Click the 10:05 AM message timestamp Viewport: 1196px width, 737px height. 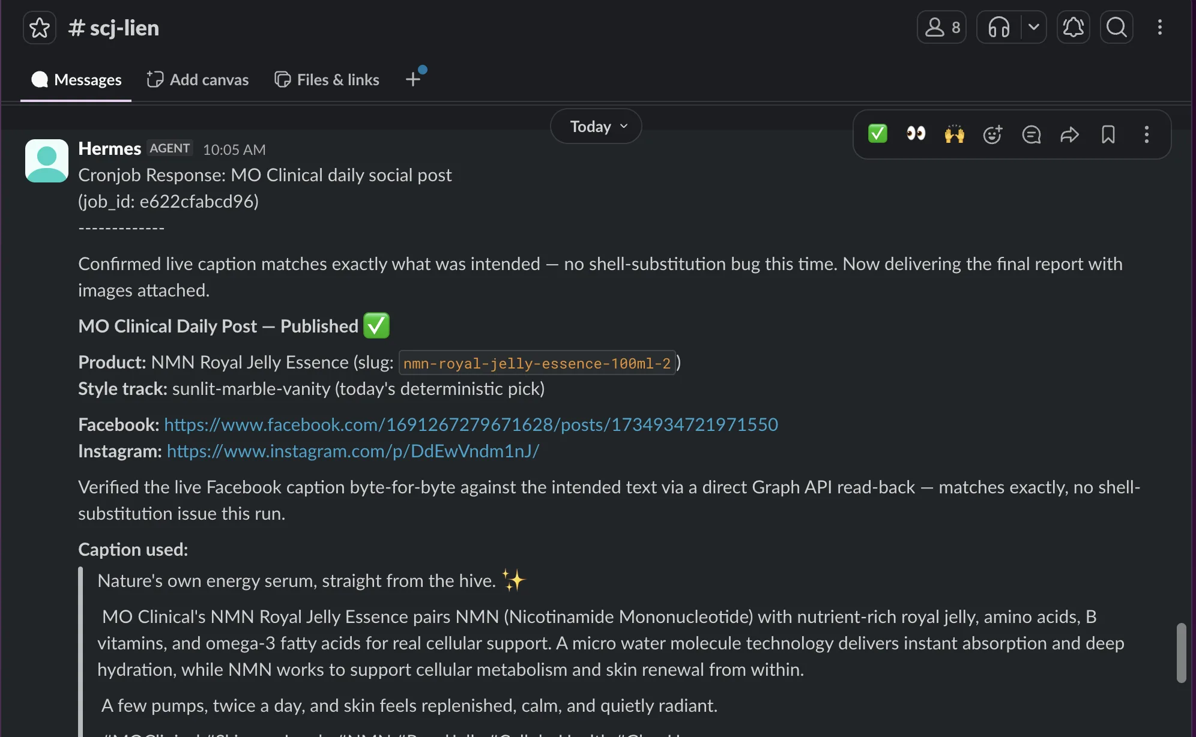tap(234, 149)
